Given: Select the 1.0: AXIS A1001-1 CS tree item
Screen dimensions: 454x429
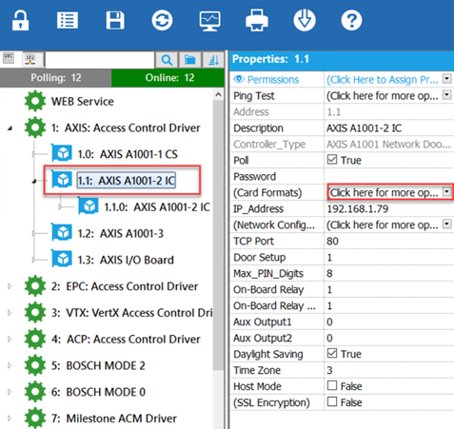Looking at the screenshot, I should (x=128, y=154).
